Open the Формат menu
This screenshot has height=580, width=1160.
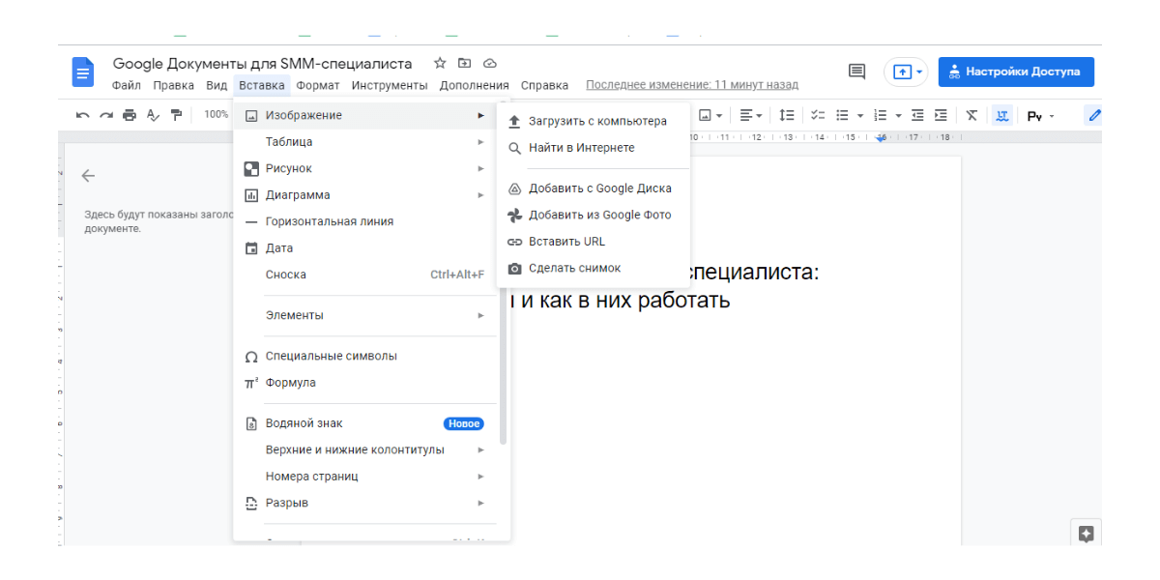click(x=317, y=85)
